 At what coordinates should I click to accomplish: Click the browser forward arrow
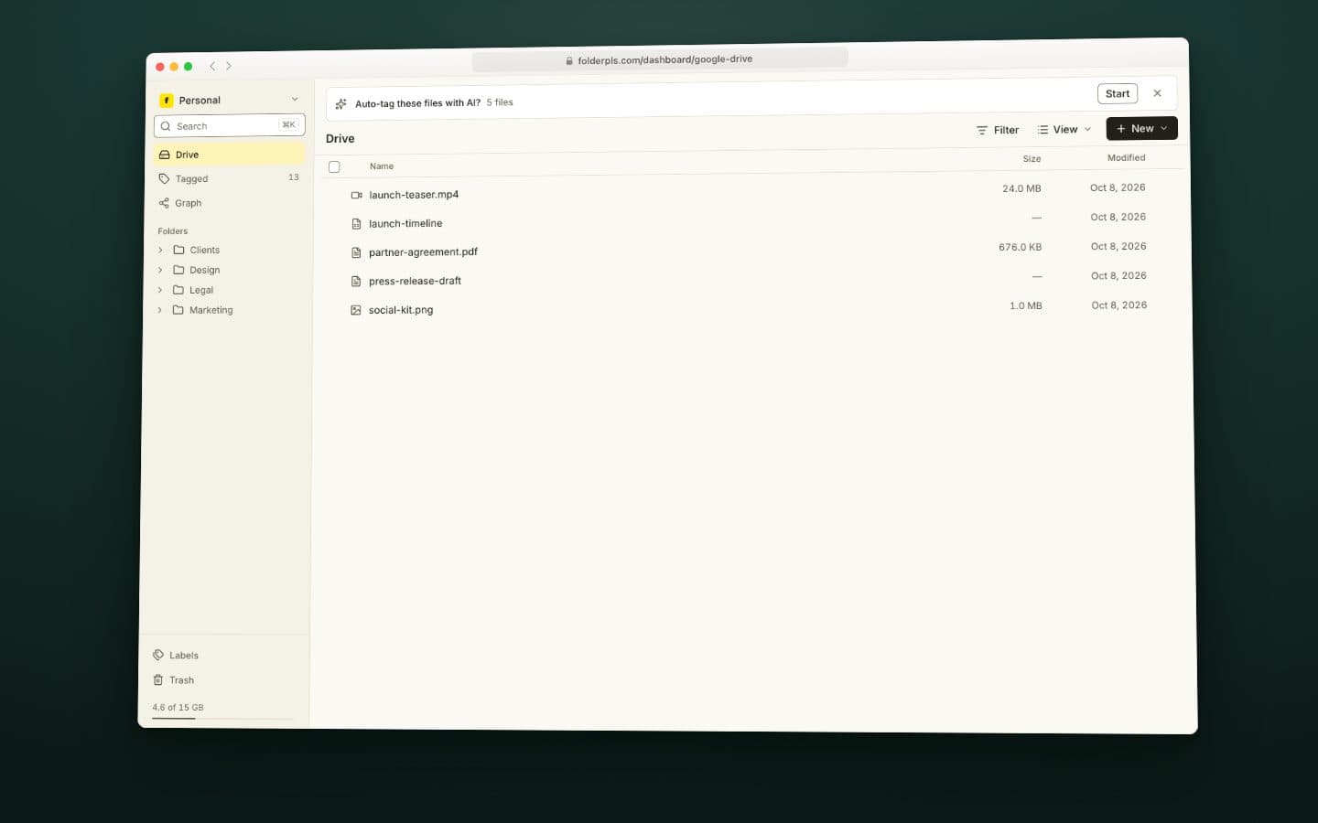[229, 66]
